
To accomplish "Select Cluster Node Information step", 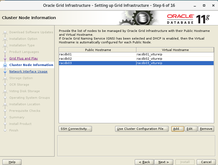I will click(31, 65).
